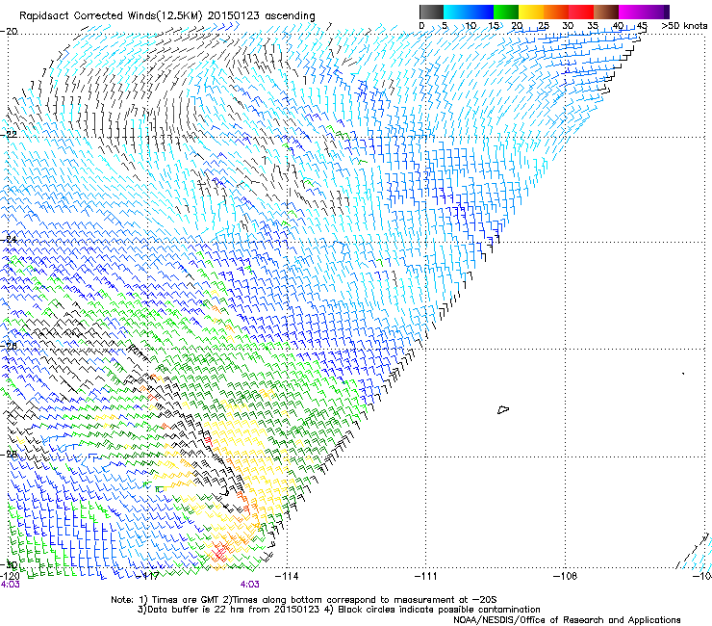
Task: Click the 'Times are GMT' note line
Action: pos(304,600)
